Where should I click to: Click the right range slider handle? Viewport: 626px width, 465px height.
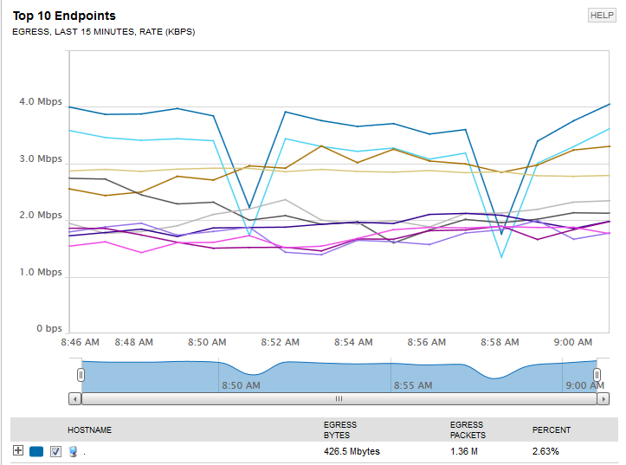(x=597, y=375)
